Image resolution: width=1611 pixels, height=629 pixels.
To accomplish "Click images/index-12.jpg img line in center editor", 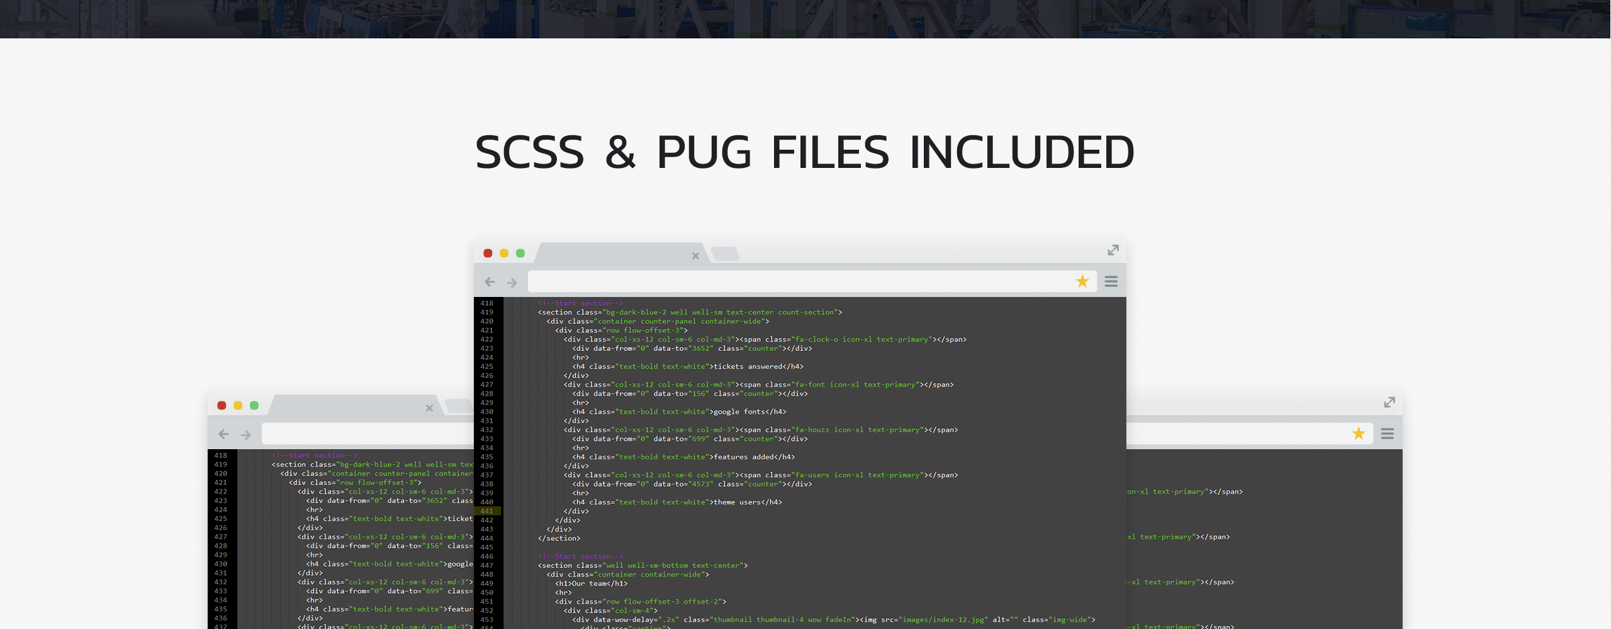I will coord(834,620).
